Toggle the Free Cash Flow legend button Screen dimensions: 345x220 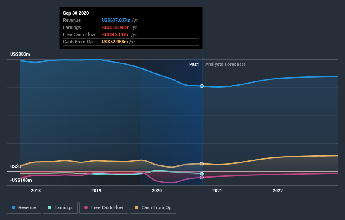tap(104, 208)
